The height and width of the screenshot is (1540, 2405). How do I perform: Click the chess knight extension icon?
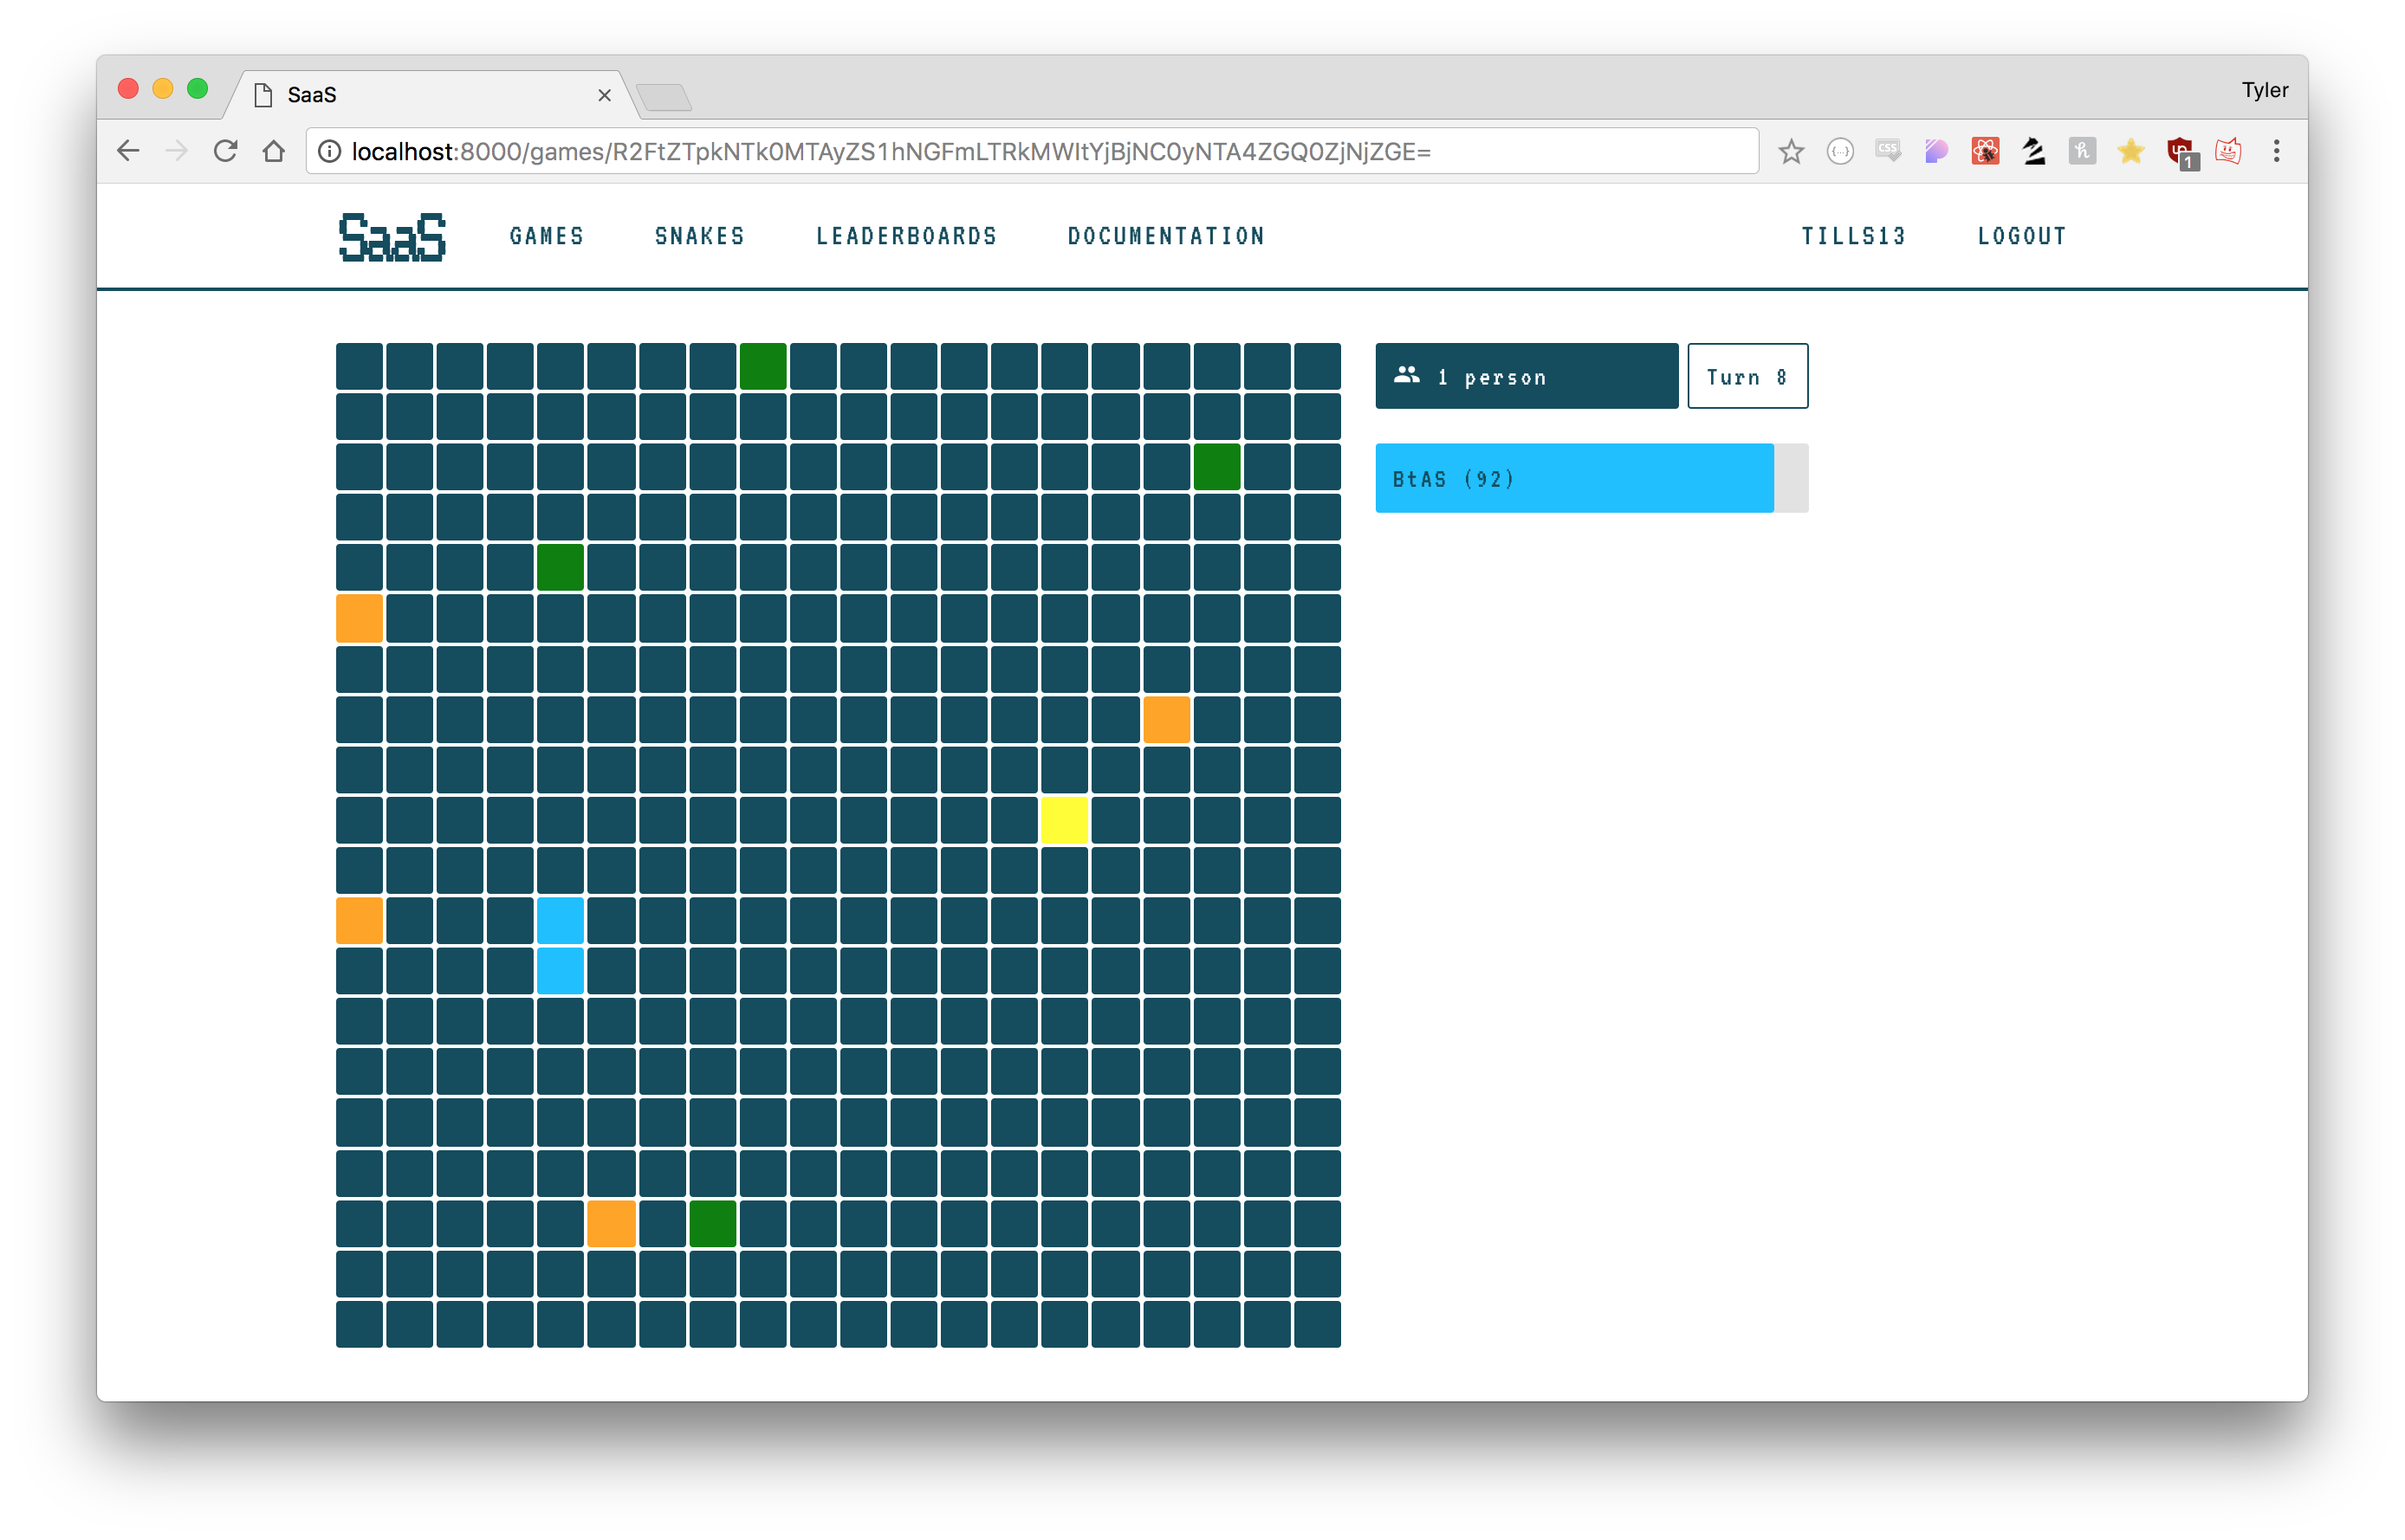tap(2033, 151)
